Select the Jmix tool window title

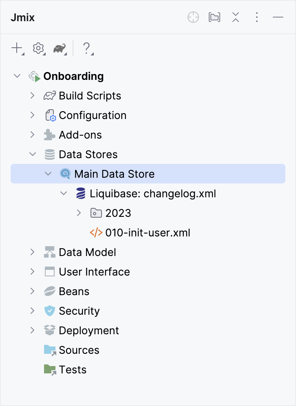(22, 17)
